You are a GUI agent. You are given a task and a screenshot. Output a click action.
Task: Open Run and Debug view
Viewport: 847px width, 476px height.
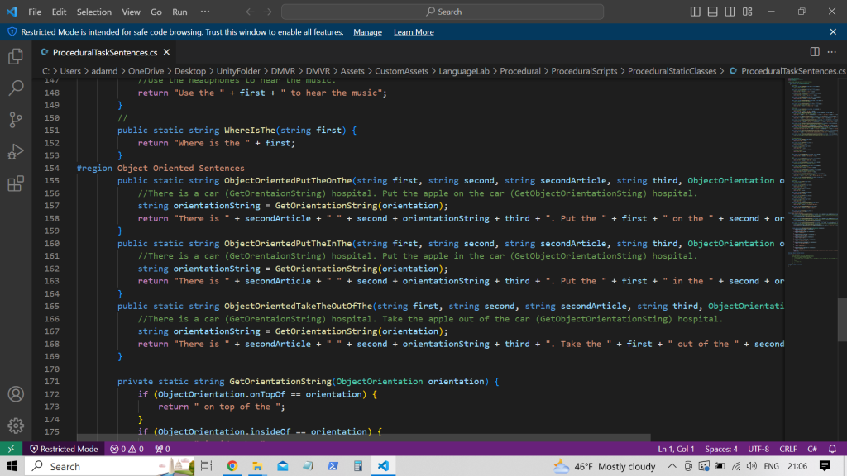[16, 151]
